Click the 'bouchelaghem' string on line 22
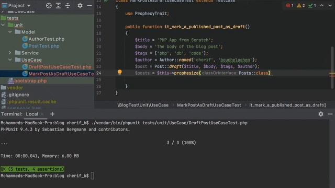 click(235, 60)
